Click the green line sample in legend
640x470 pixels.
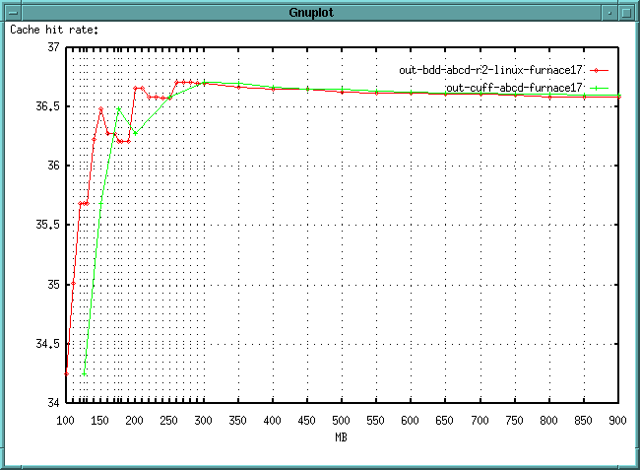pos(600,88)
